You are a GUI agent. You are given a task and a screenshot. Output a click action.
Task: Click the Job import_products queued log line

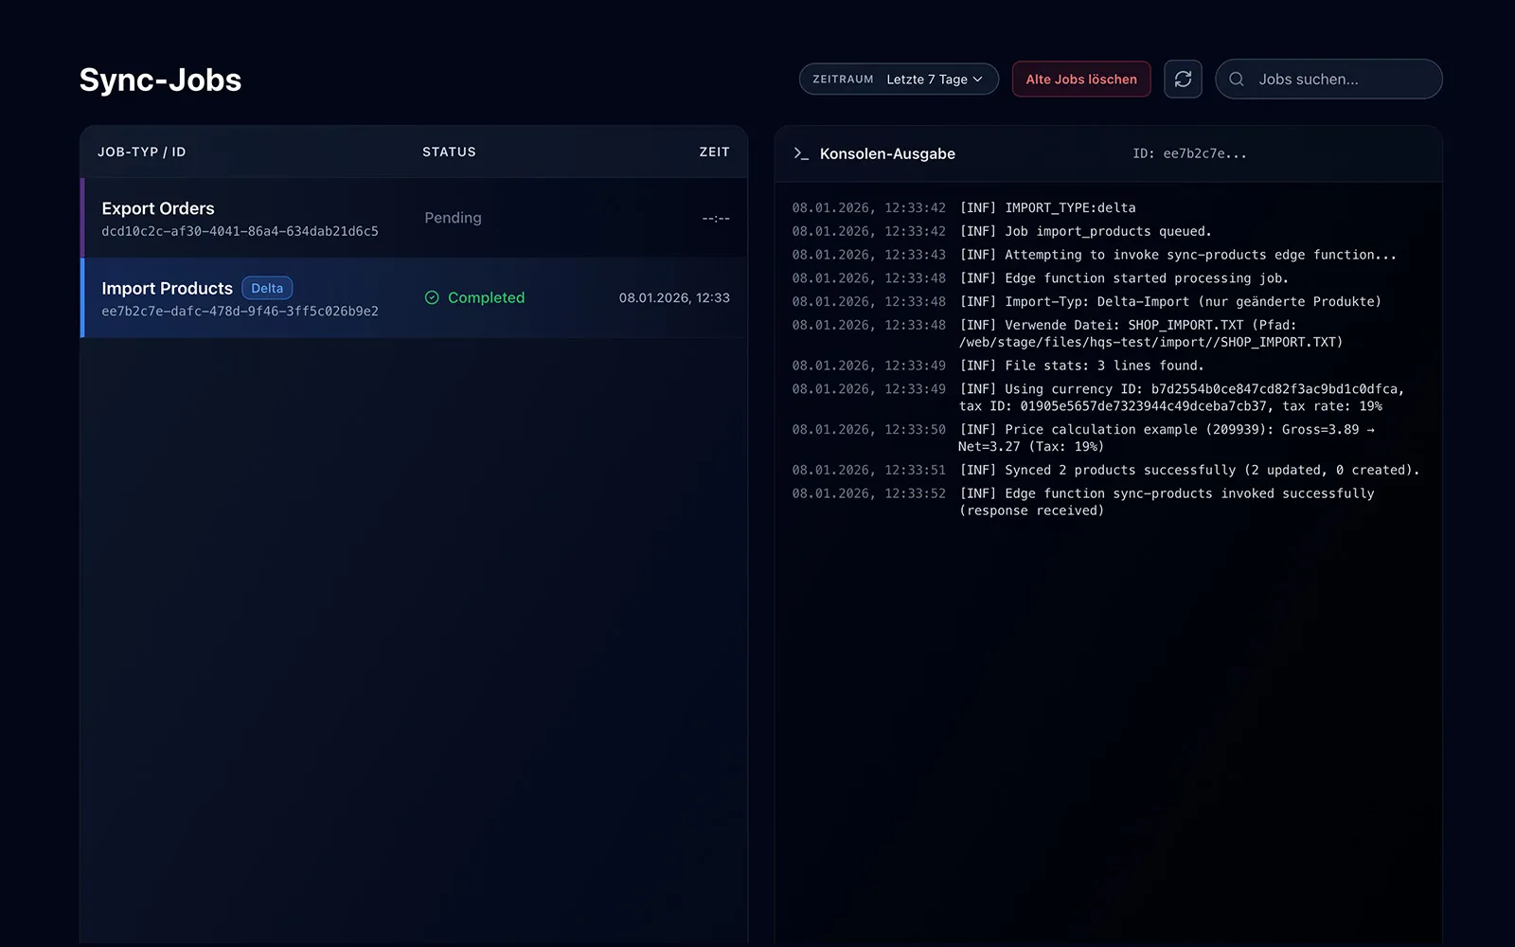[x=1085, y=231]
